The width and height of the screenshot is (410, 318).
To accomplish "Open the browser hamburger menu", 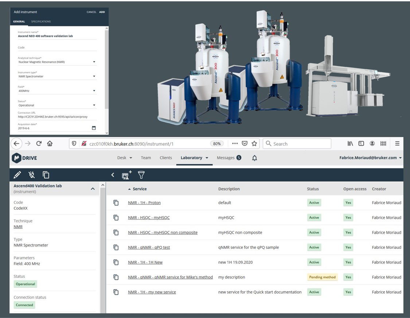I will pyautogui.click(x=397, y=143).
